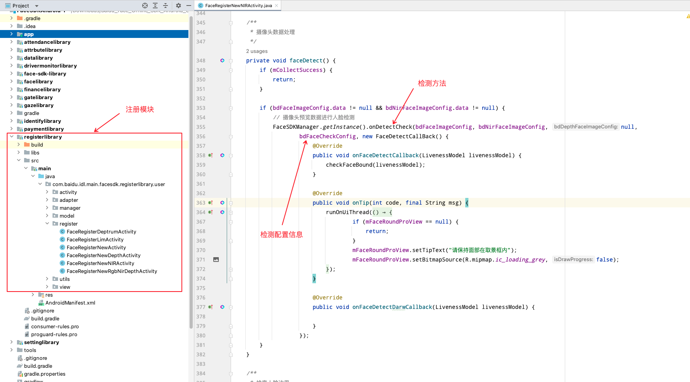The width and height of the screenshot is (690, 382).
Task: Select the FaceRegisterNewNIRActivity.java editor tab
Action: point(238,6)
